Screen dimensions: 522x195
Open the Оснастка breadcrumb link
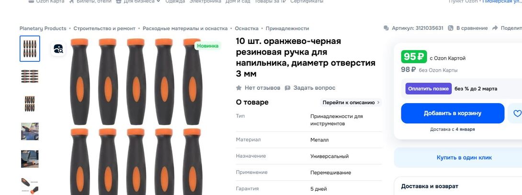pyautogui.click(x=246, y=28)
